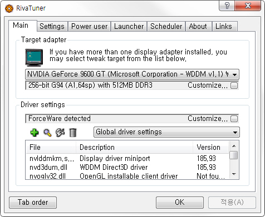
Task: Switch to the Launcher tab
Action: click(129, 26)
